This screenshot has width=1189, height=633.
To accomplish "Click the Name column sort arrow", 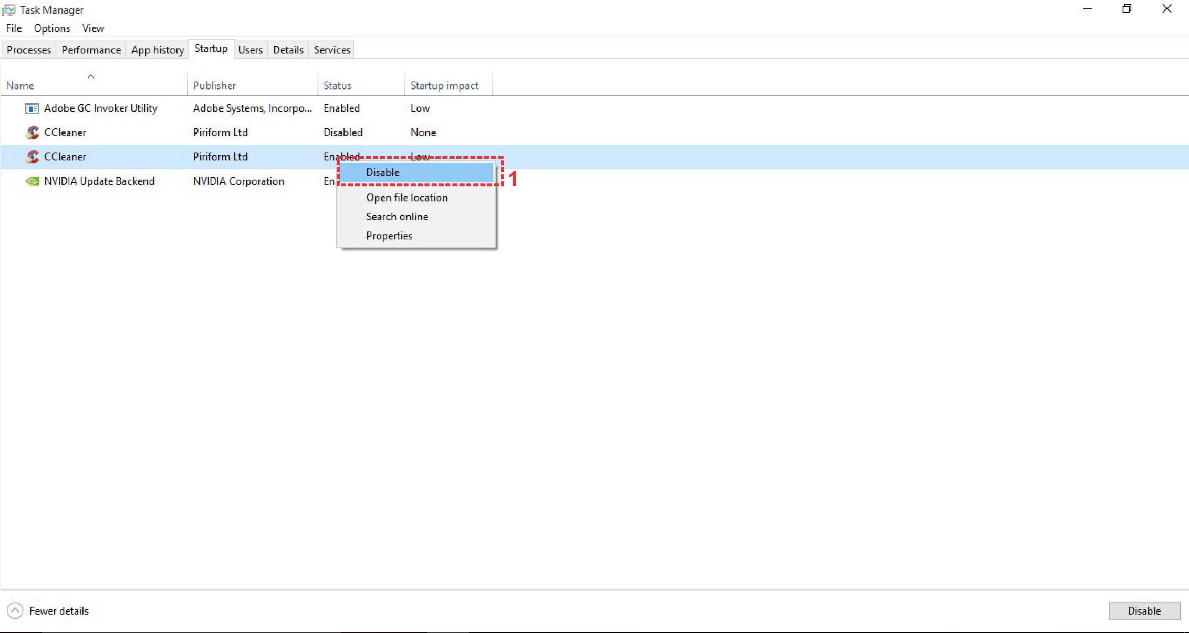I will coord(91,76).
